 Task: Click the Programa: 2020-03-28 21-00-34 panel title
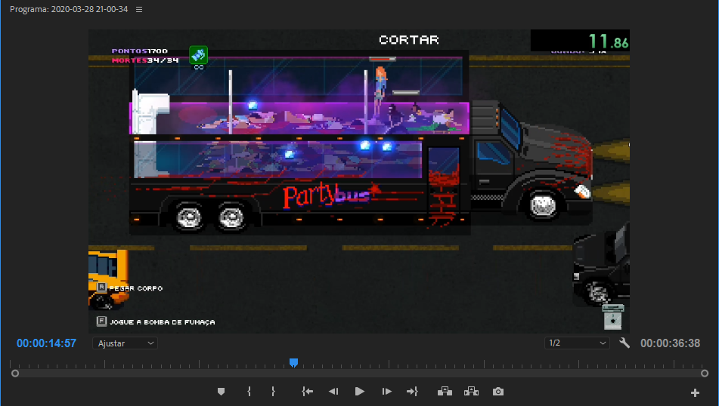69,9
